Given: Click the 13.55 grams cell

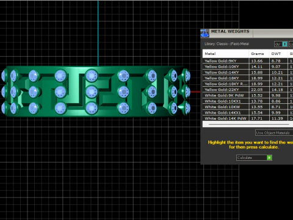Looking at the screenshot, I should (259, 107).
